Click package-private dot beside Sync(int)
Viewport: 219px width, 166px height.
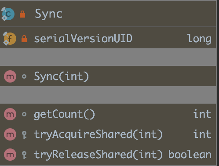tap(24, 76)
